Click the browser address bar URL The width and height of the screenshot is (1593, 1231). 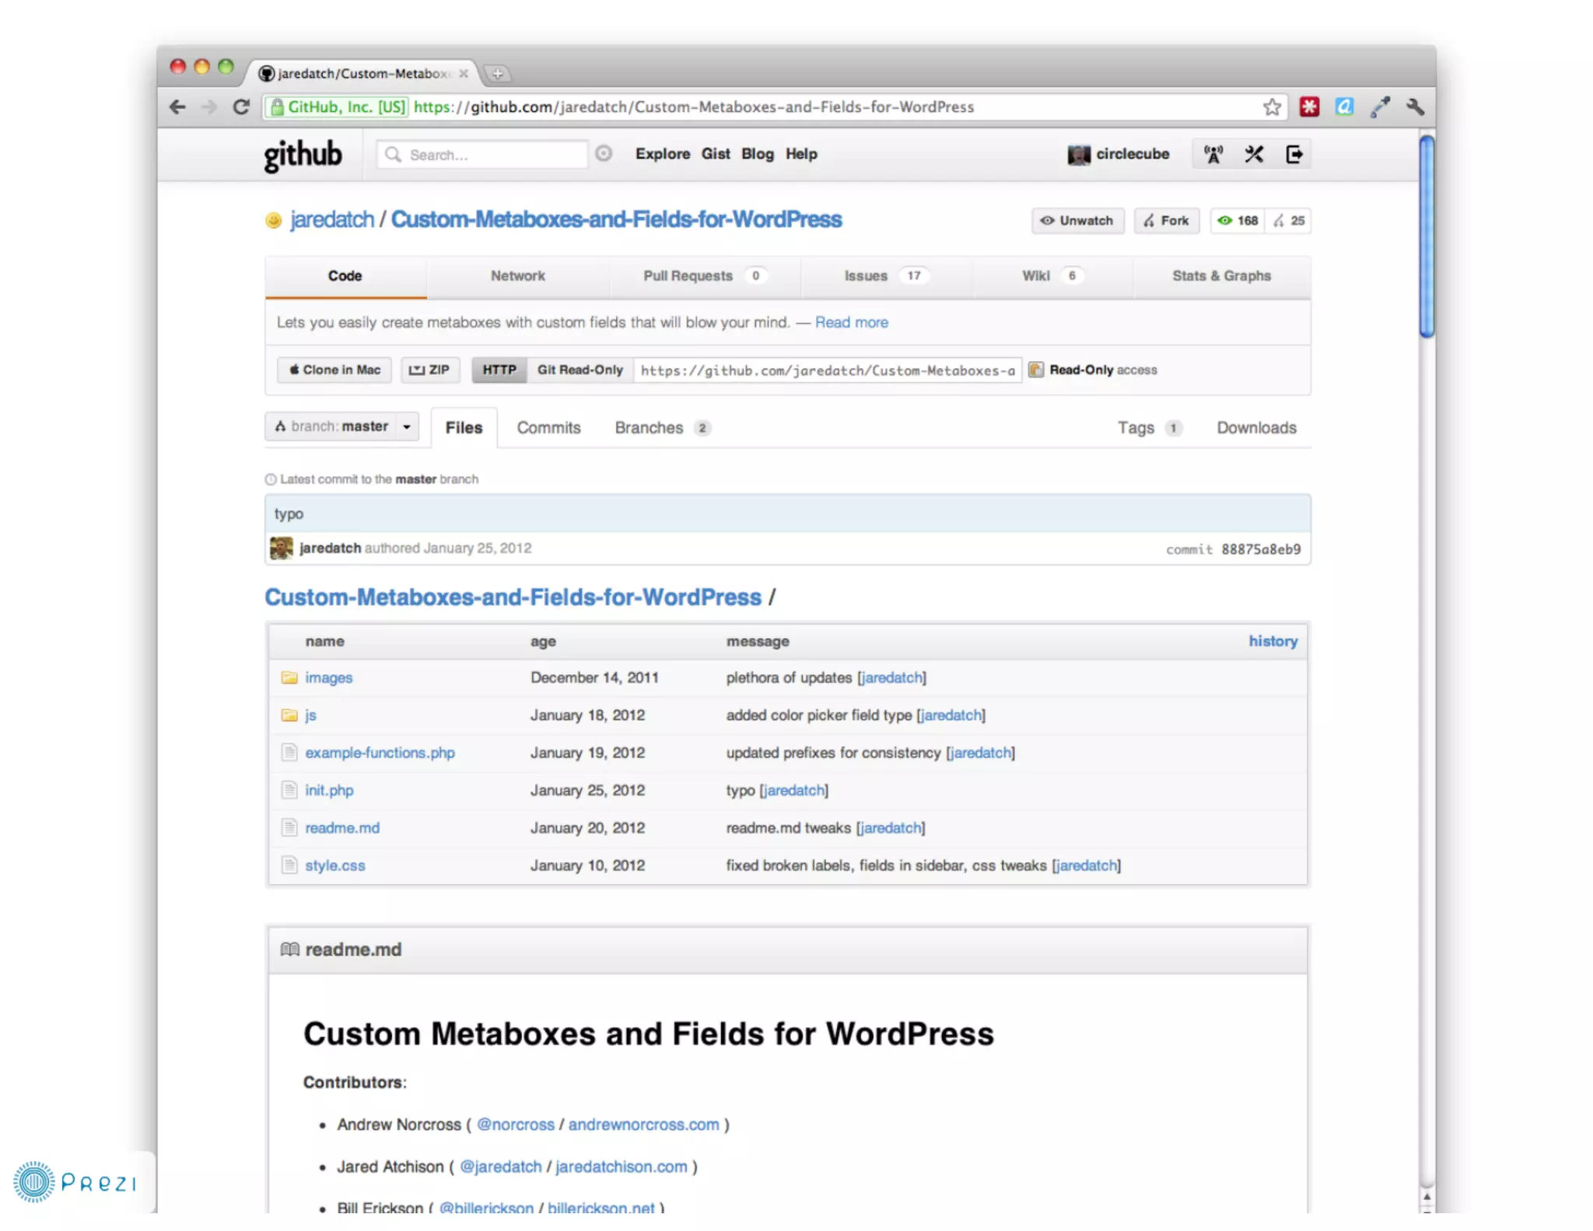[693, 107]
